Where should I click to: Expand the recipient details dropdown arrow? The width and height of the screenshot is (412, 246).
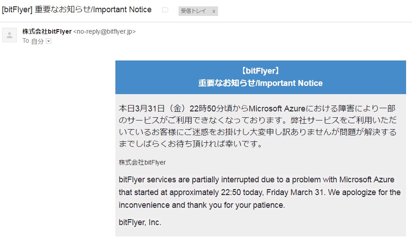tap(49, 41)
